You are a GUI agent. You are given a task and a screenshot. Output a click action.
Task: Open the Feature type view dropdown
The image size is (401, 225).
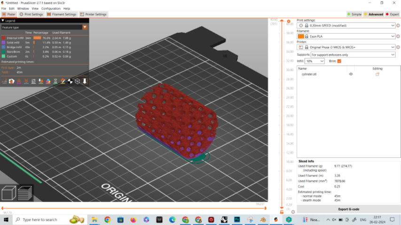(45, 27)
